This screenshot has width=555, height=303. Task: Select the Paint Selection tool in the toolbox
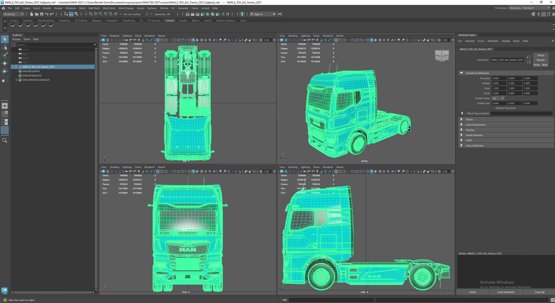pos(5,55)
